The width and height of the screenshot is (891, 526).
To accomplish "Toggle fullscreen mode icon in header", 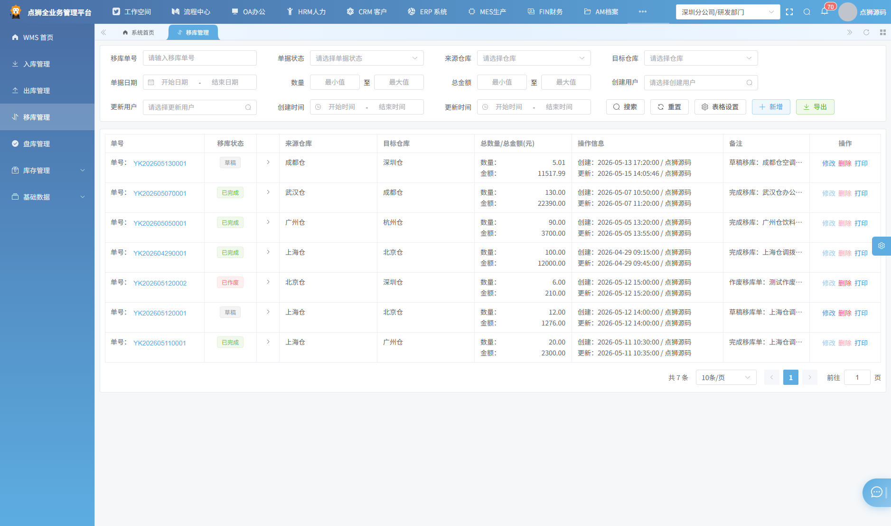I will pyautogui.click(x=789, y=12).
